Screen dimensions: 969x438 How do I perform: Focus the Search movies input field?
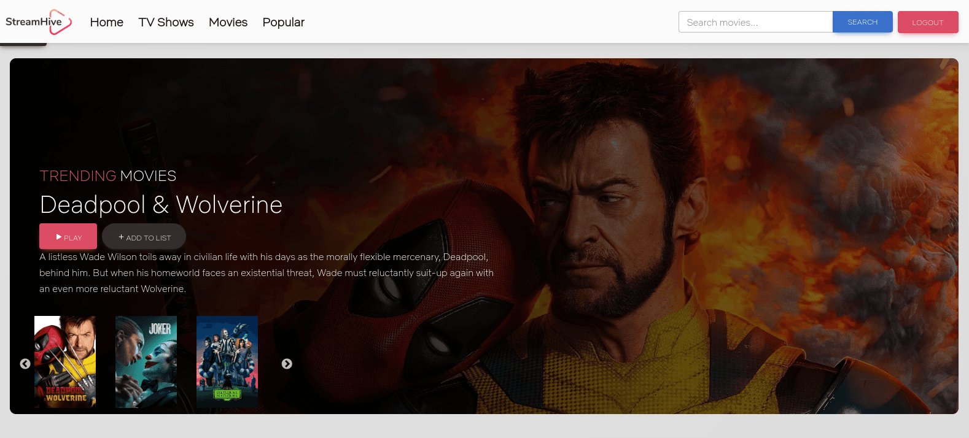(x=755, y=22)
